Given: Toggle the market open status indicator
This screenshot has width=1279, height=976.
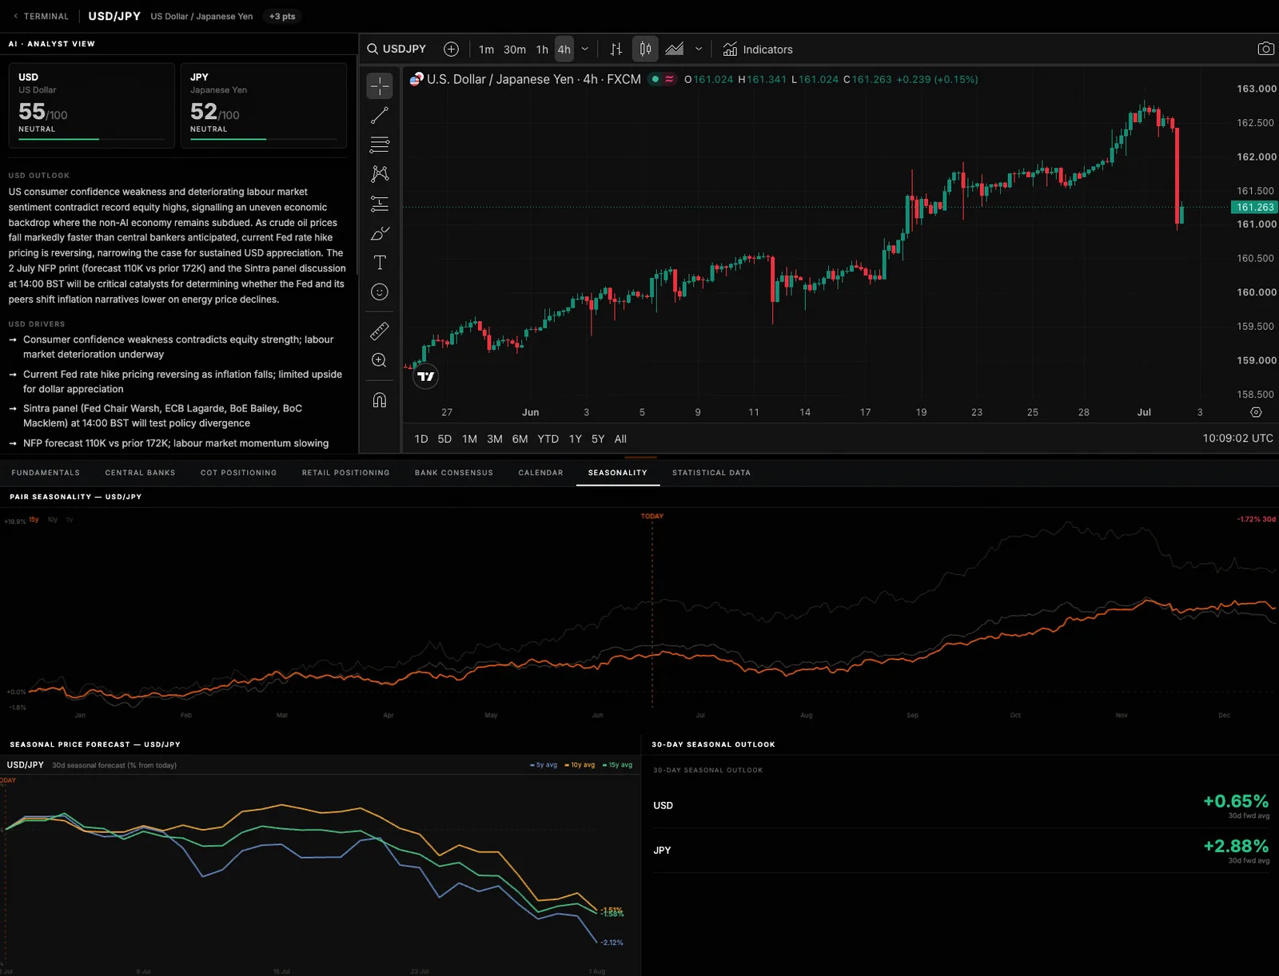Looking at the screenshot, I should [655, 79].
